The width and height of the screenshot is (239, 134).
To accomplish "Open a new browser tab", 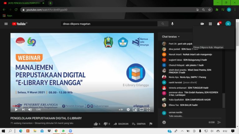I will click(50, 3).
